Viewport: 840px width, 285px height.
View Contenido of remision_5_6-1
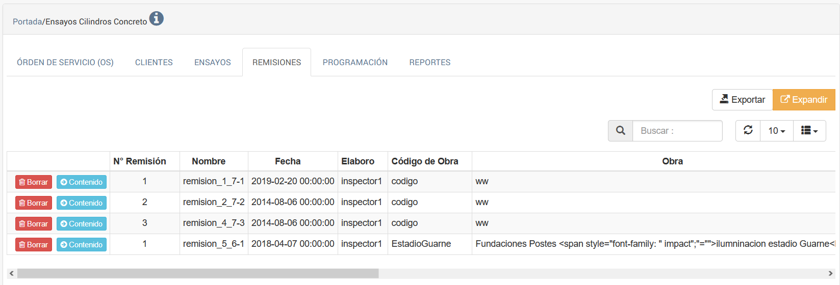click(82, 245)
